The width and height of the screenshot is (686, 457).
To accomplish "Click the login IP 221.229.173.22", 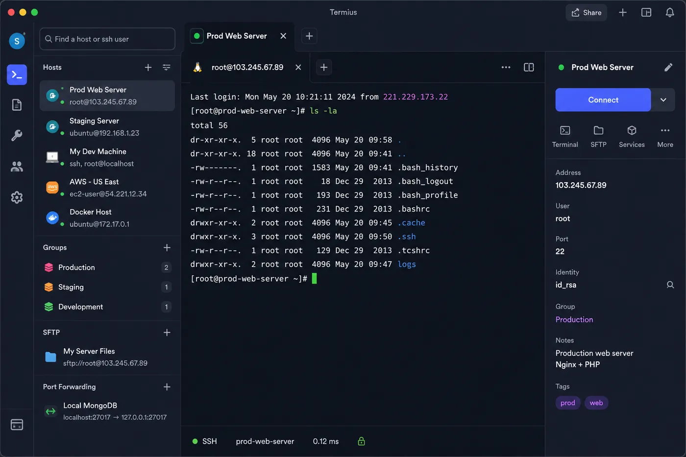I will [416, 97].
